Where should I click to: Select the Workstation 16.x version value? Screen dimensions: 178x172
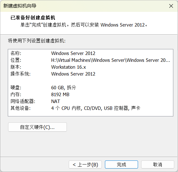tap(68, 67)
